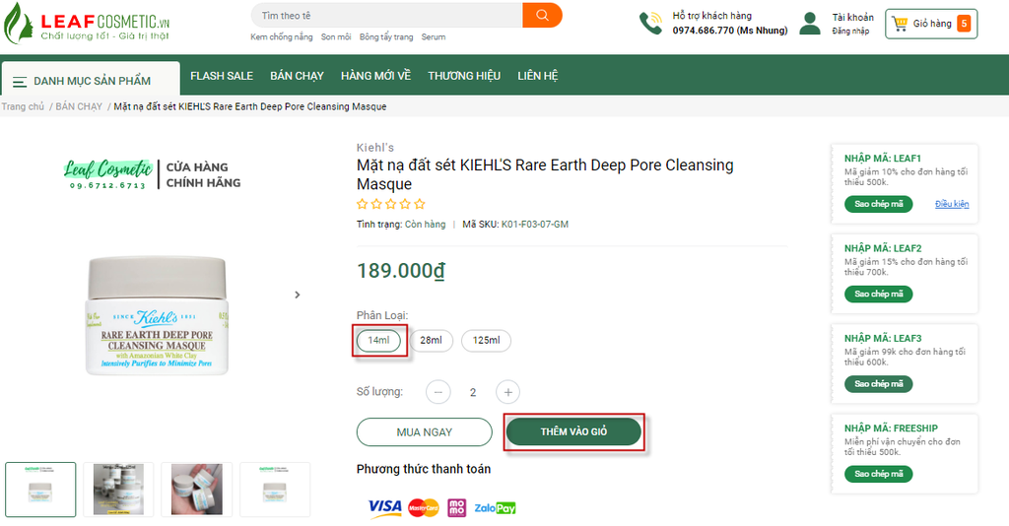Select the 125ml size option

coord(486,340)
